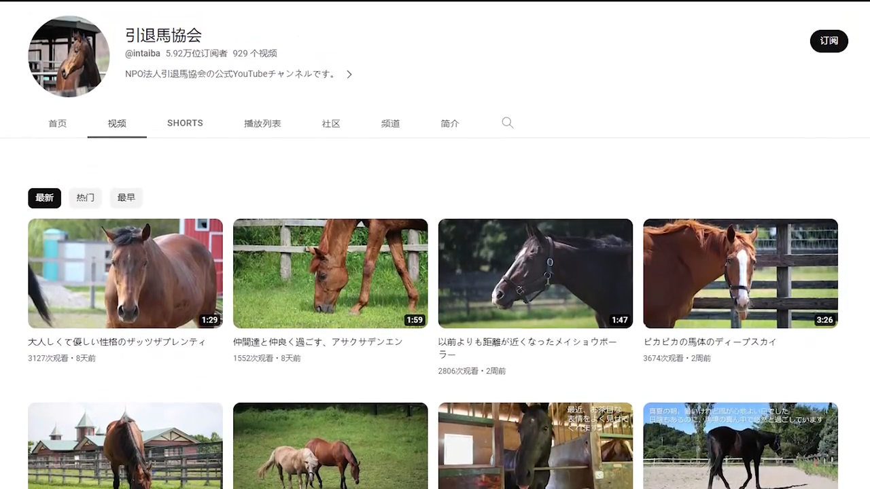Image resolution: width=870 pixels, height=489 pixels.
Task: Open the channel search magnifier icon
Action: point(508,123)
